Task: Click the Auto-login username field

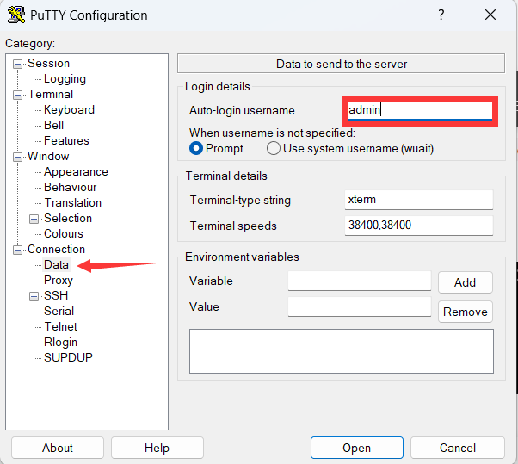Action: [x=420, y=110]
